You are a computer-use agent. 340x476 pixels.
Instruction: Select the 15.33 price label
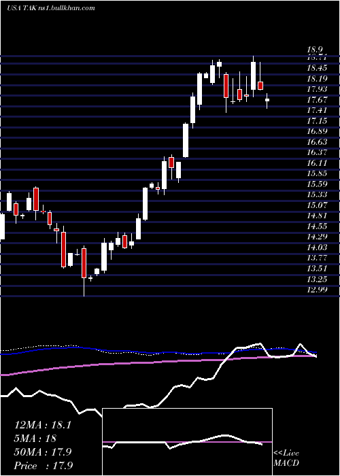(x=317, y=195)
